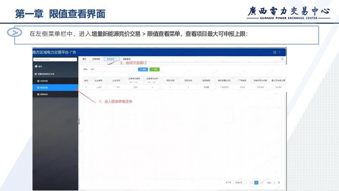Click page number 1 in pagination
This screenshot has height=191, width=339.
[256, 183]
